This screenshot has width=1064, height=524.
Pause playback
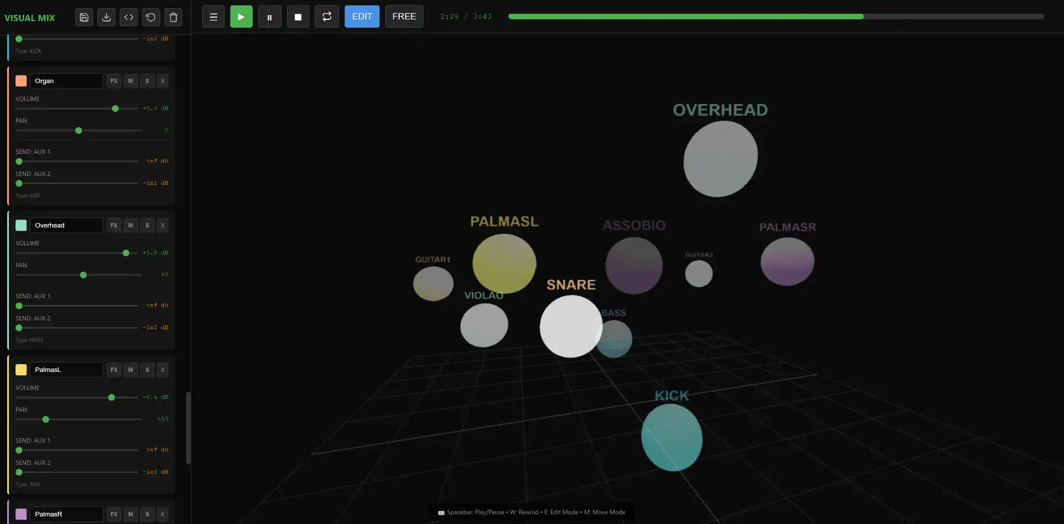tap(269, 17)
